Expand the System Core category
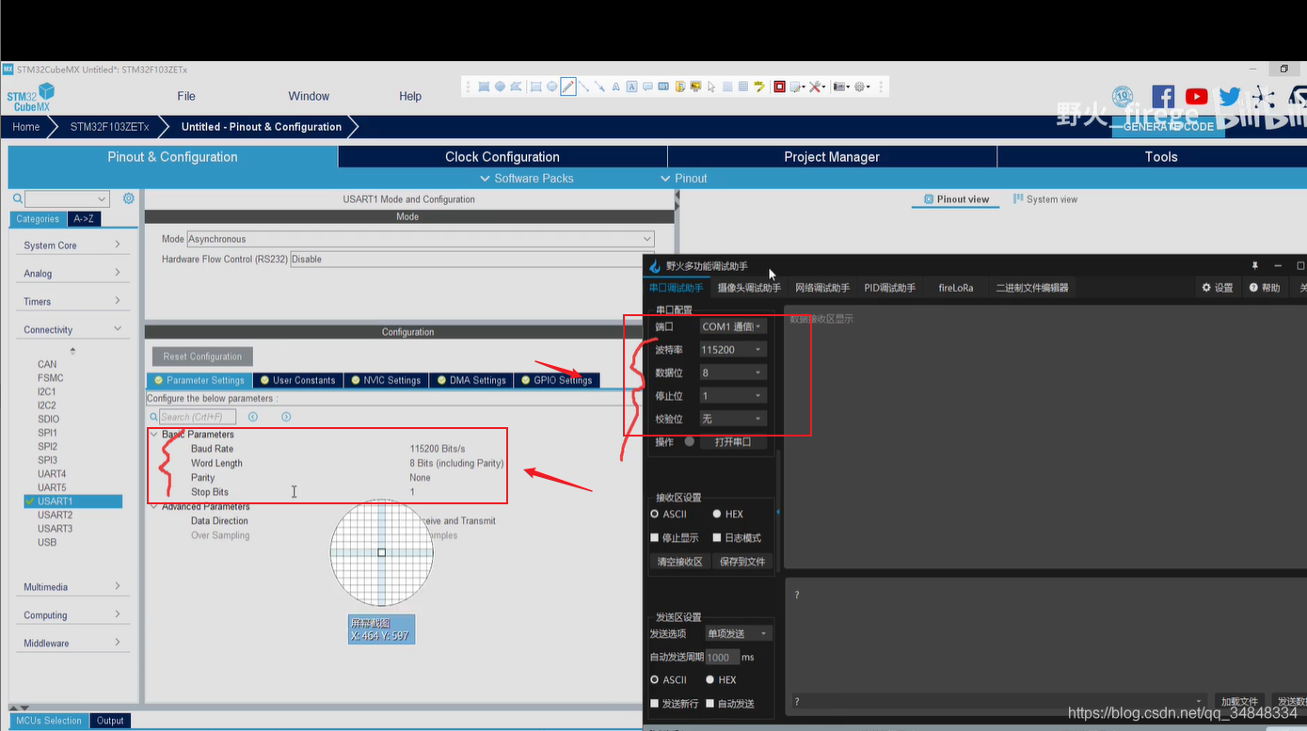 coord(72,245)
